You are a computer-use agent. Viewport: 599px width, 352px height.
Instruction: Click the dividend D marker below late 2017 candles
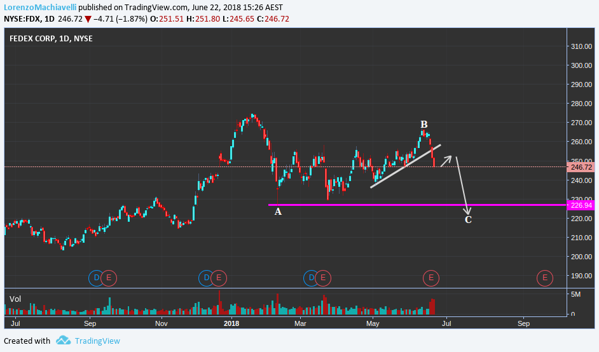[206, 278]
